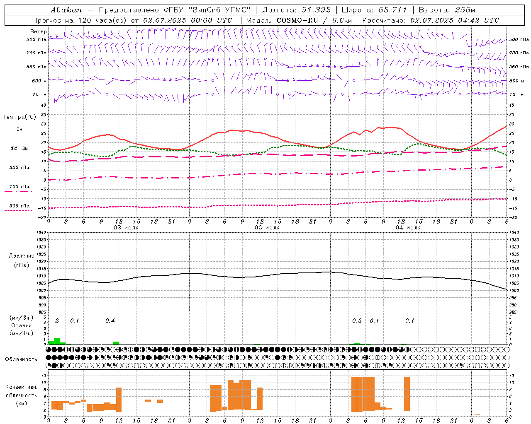The width and height of the screenshot is (531, 424).
Task: Click the 850 гПа temperature legend entry
Action: point(19,168)
